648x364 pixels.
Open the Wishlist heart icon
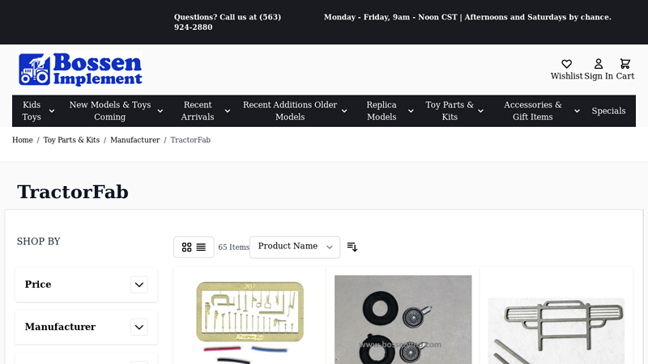click(x=566, y=65)
